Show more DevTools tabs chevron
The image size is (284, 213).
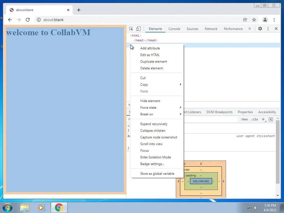click(250, 29)
